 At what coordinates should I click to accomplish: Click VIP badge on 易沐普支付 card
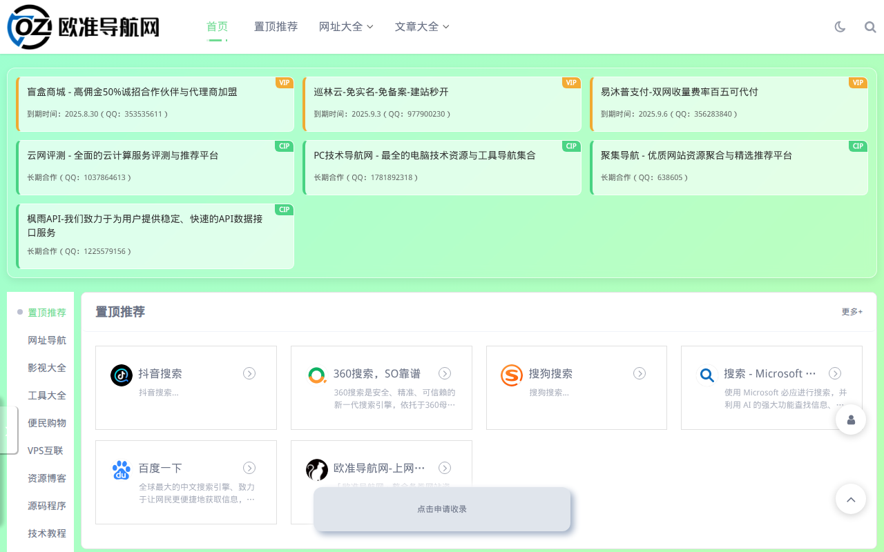point(858,83)
